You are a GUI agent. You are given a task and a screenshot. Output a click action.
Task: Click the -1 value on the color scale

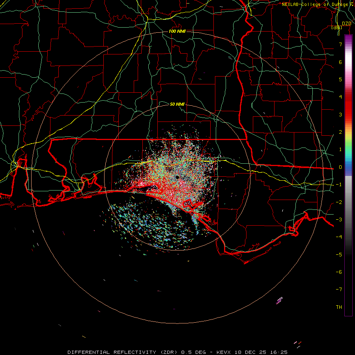click(339, 185)
